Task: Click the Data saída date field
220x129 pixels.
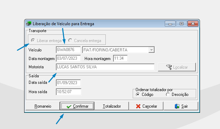Action: click(x=68, y=83)
